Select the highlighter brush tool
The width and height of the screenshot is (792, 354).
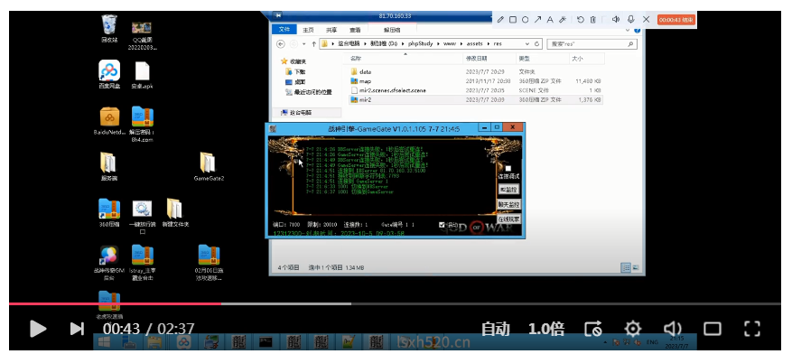563,20
